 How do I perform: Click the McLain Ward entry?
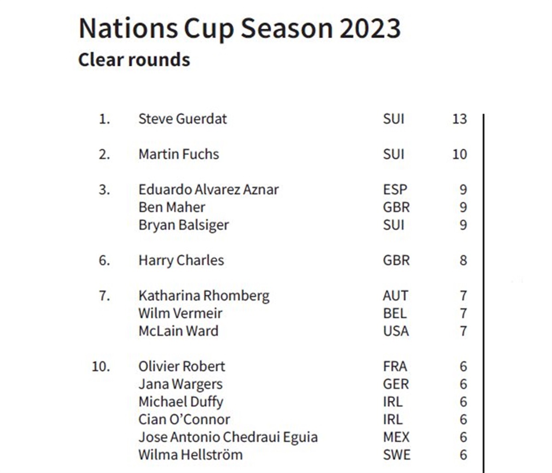pyautogui.click(x=178, y=331)
